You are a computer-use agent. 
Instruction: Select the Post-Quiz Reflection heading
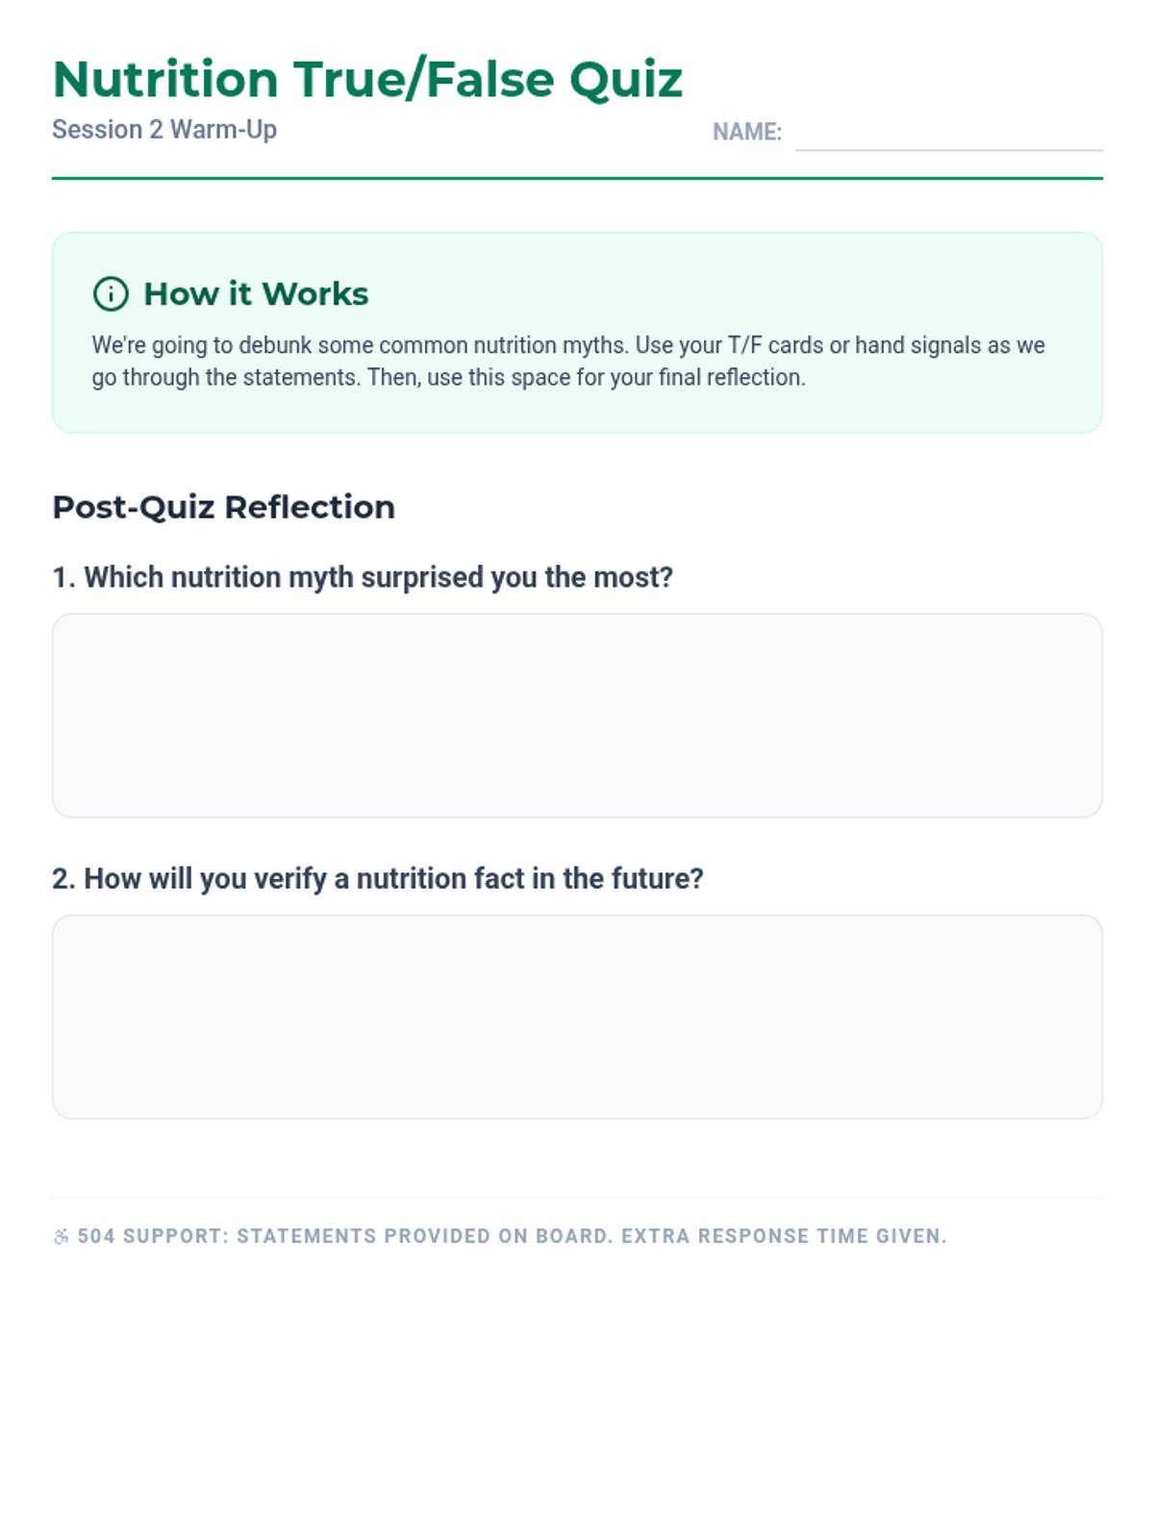point(223,507)
